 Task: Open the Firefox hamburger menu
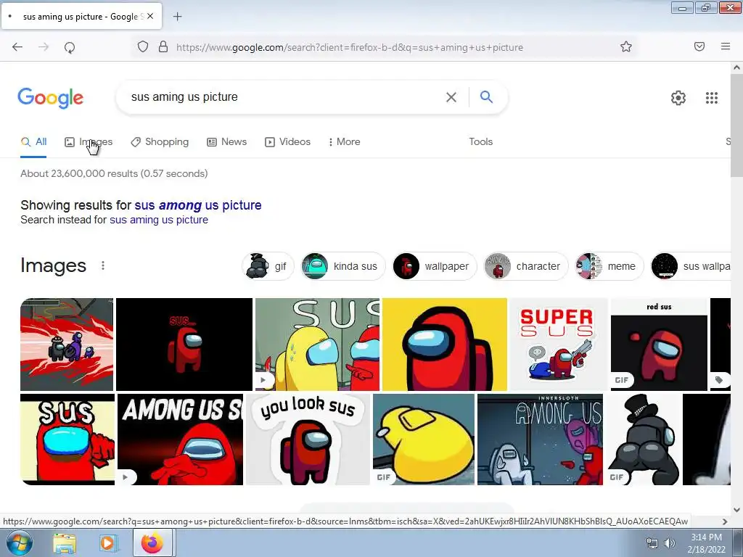point(726,46)
